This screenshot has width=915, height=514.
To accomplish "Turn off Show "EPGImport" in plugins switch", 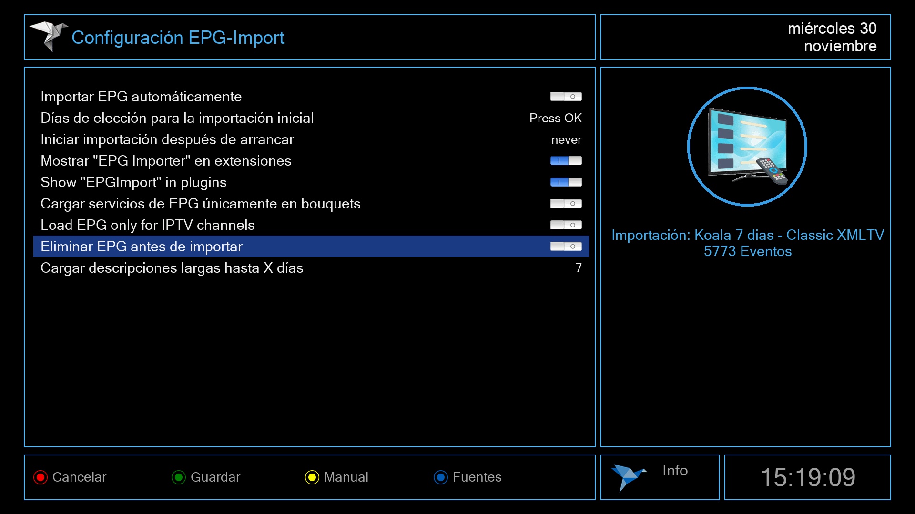I will [566, 182].
